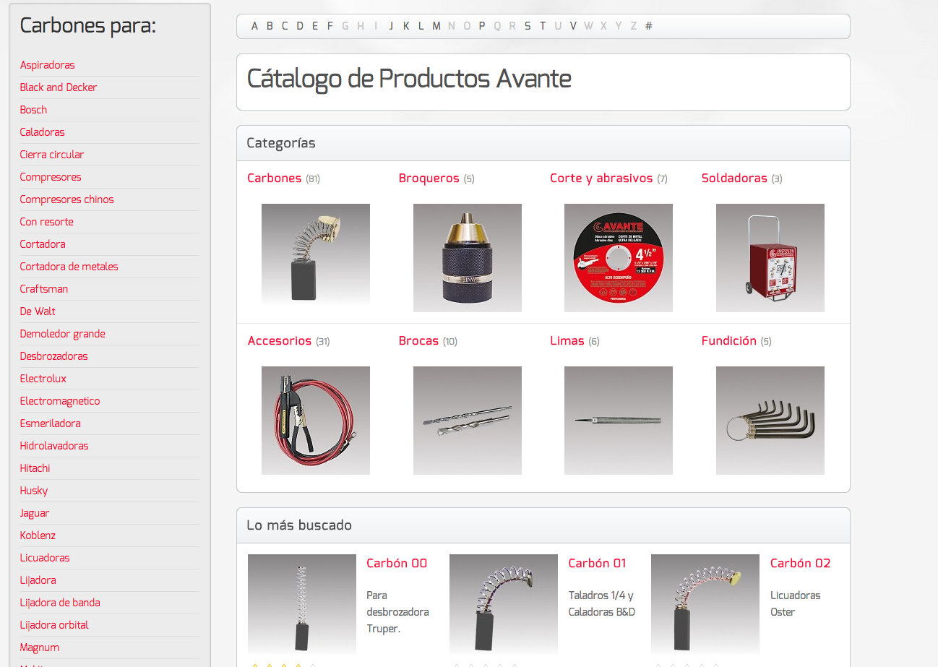Choose Koblenz from sidebar list
The height and width of the screenshot is (667, 938).
(x=38, y=535)
